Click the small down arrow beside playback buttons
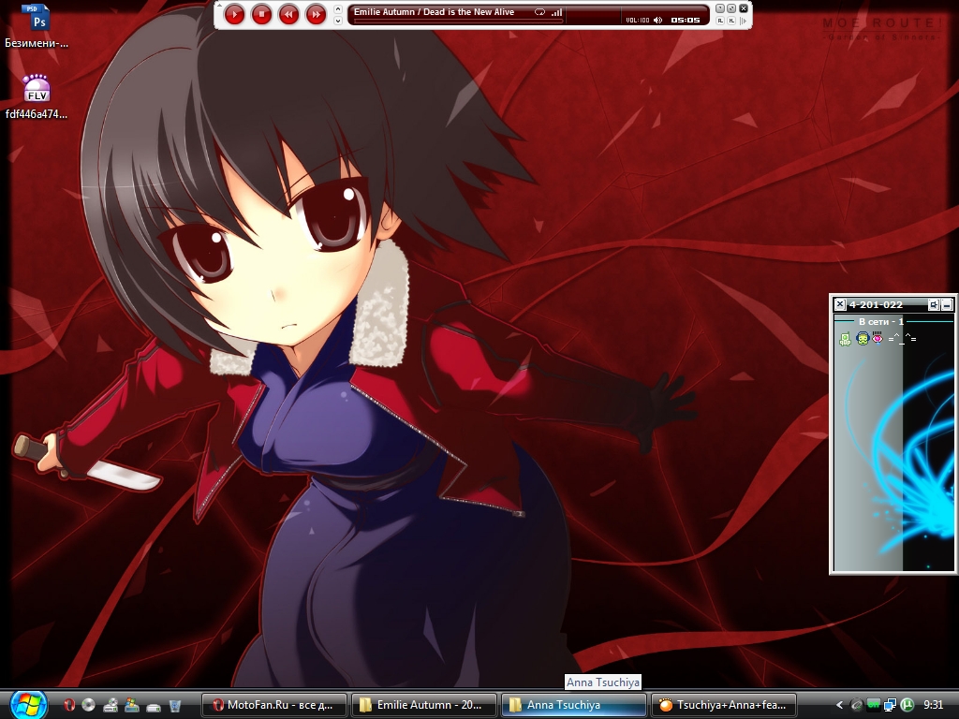Viewport: 959px width, 719px height. point(337,21)
